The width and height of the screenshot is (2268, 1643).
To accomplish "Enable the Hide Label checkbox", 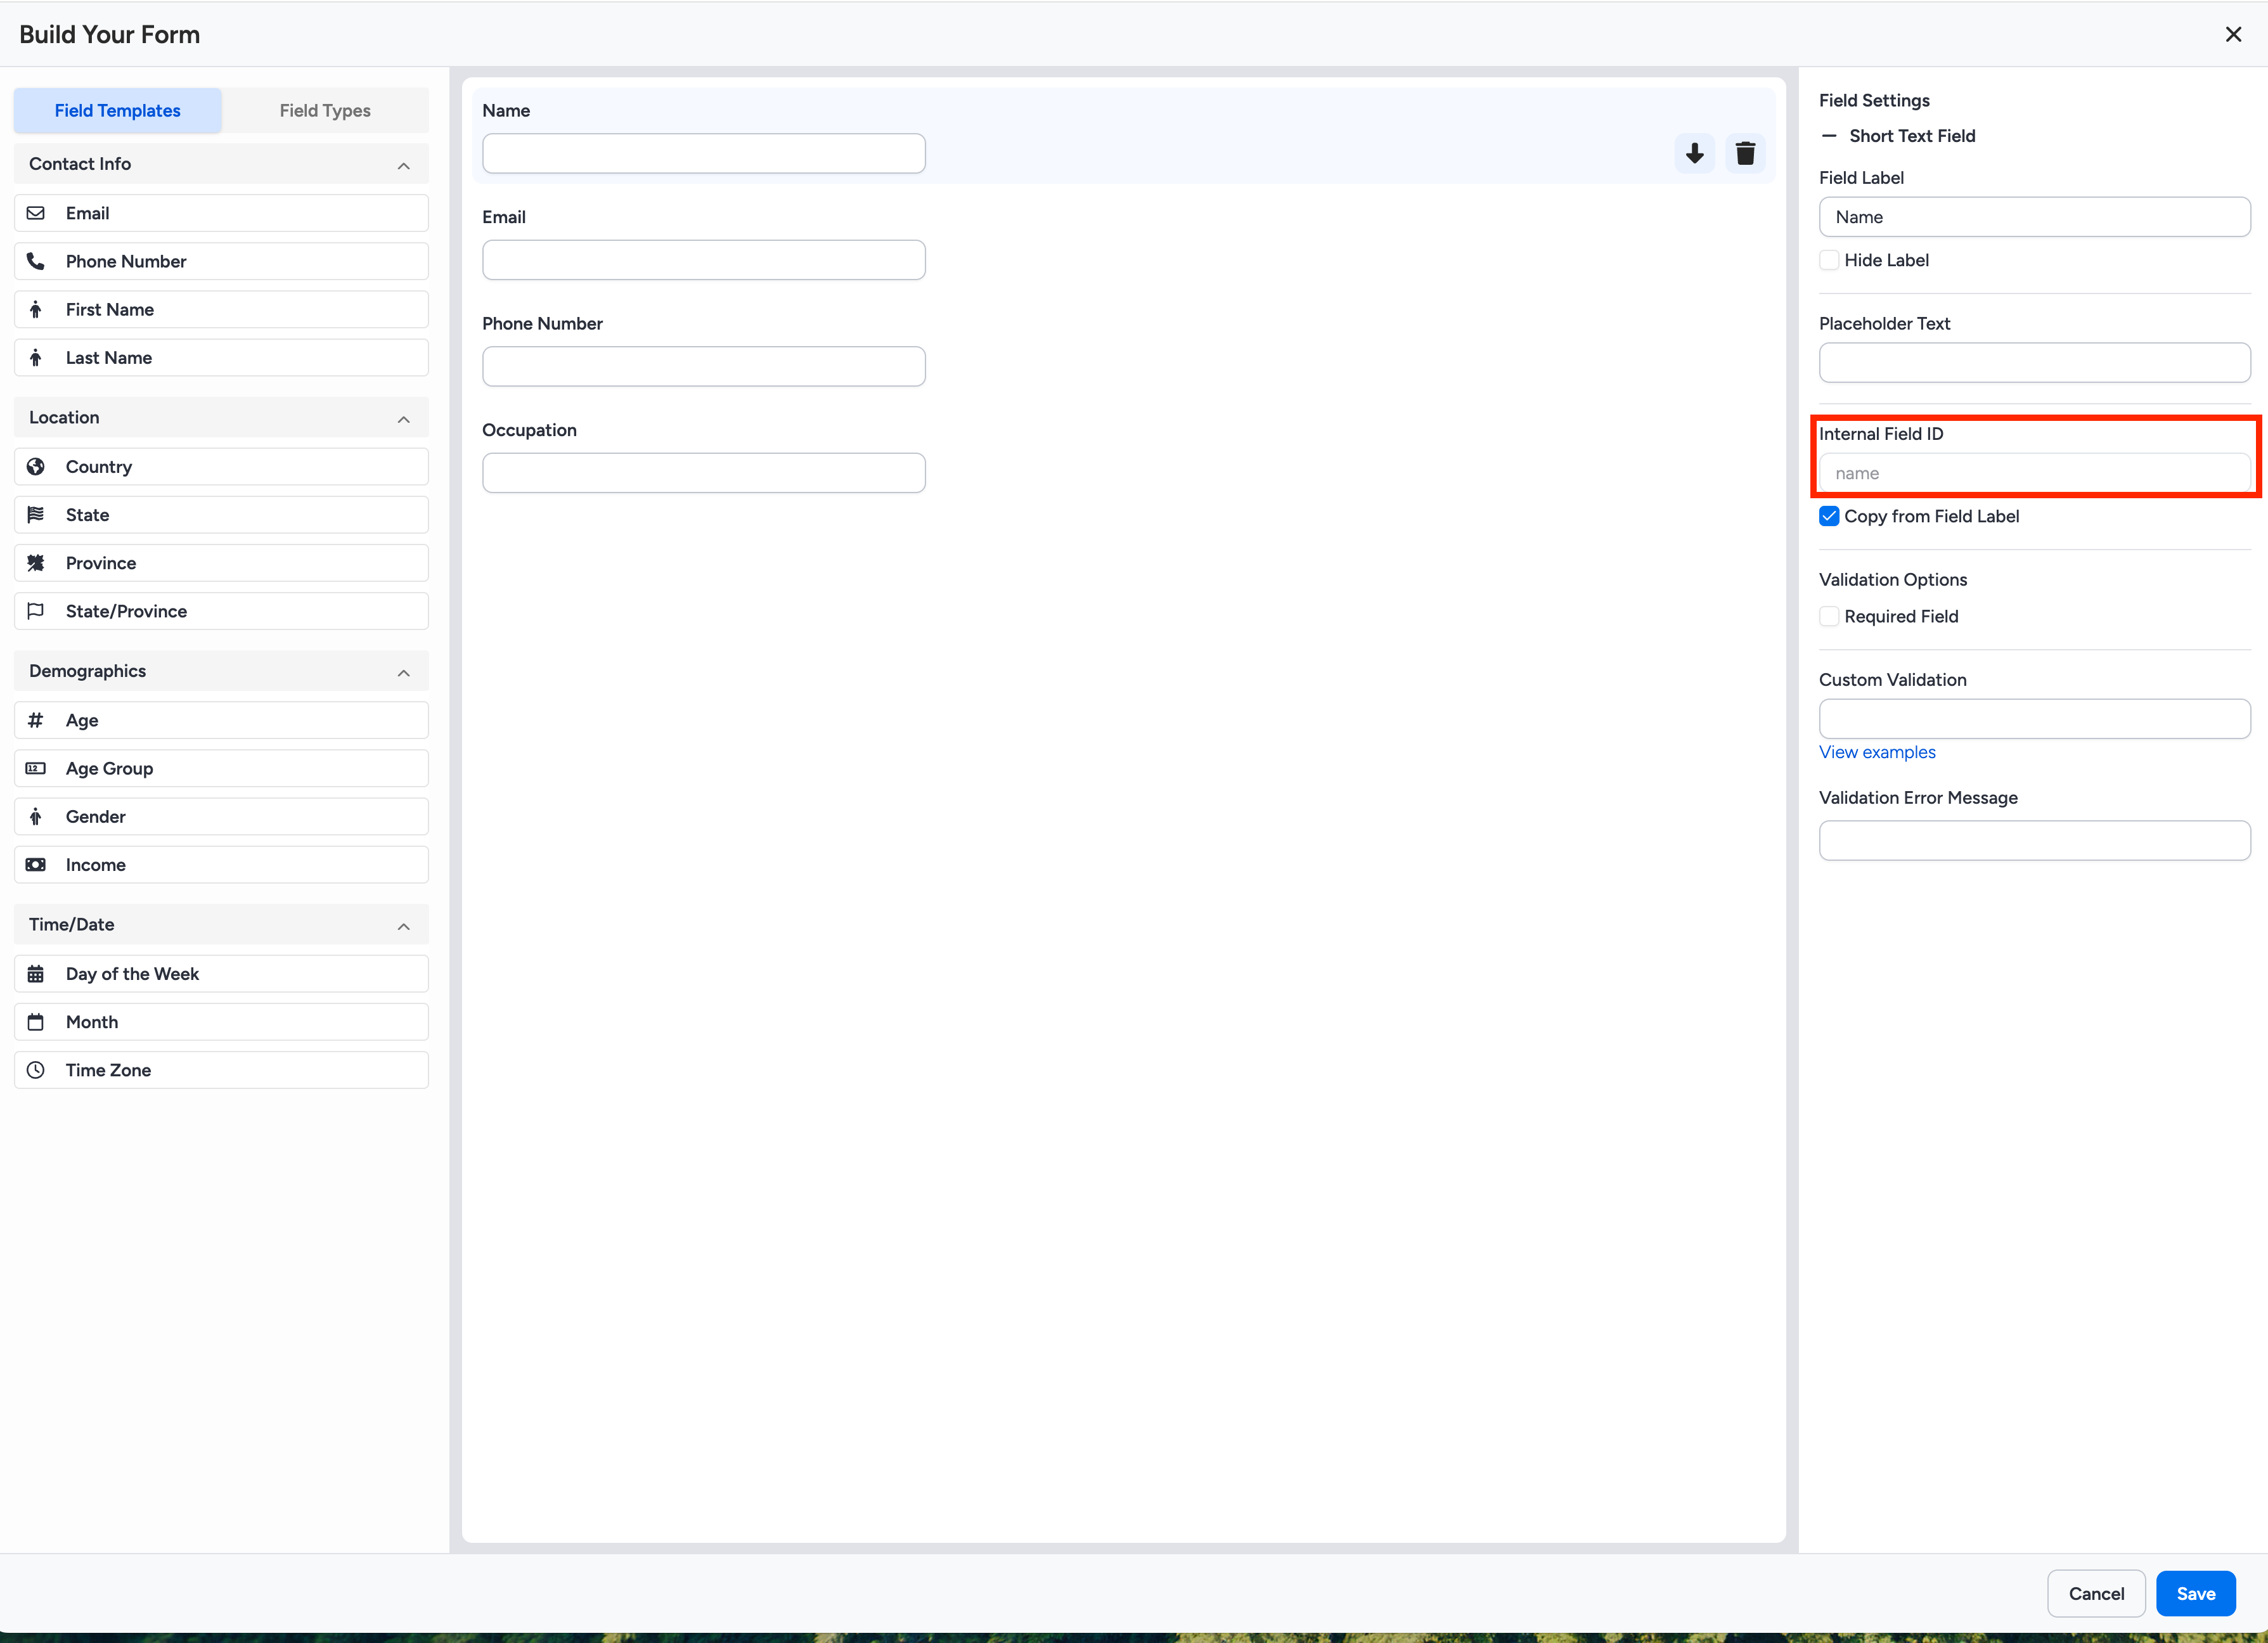I will click(x=1829, y=260).
